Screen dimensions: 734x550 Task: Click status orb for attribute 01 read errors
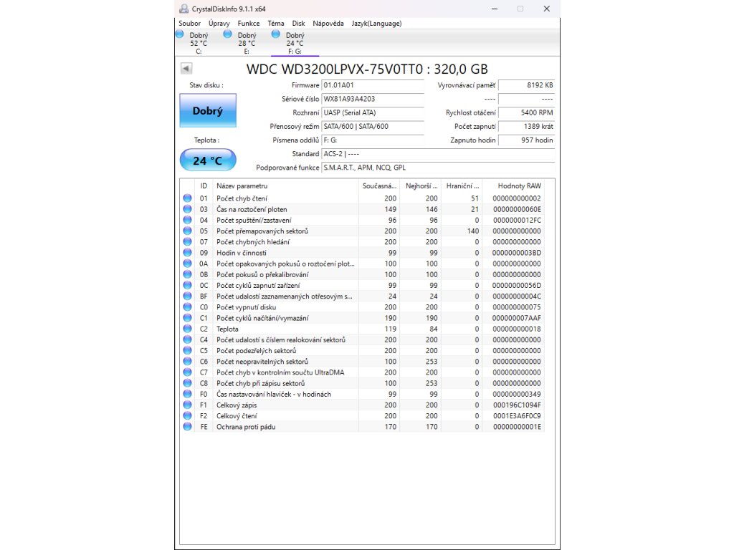[188, 198]
